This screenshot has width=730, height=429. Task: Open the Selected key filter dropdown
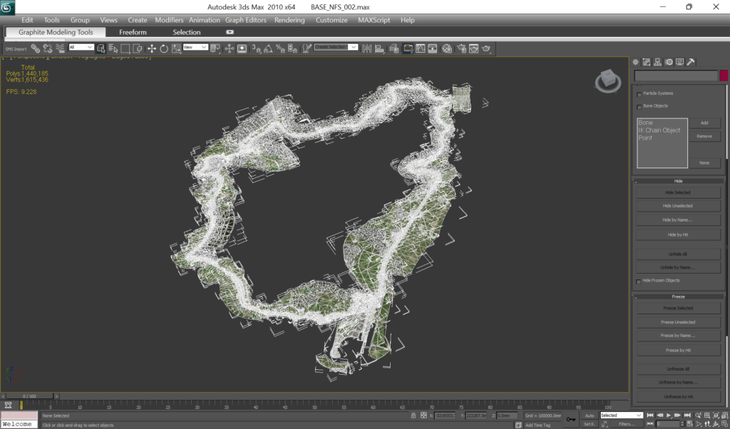pyautogui.click(x=621, y=415)
